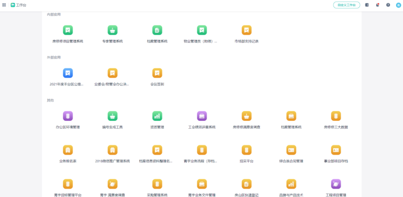Open the 青宇业务流程（存档 app icon
This screenshot has height=197, width=403.
point(202,150)
